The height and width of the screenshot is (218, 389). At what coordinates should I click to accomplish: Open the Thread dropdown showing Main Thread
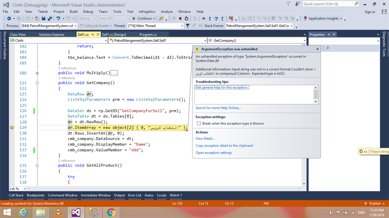tap(182, 26)
